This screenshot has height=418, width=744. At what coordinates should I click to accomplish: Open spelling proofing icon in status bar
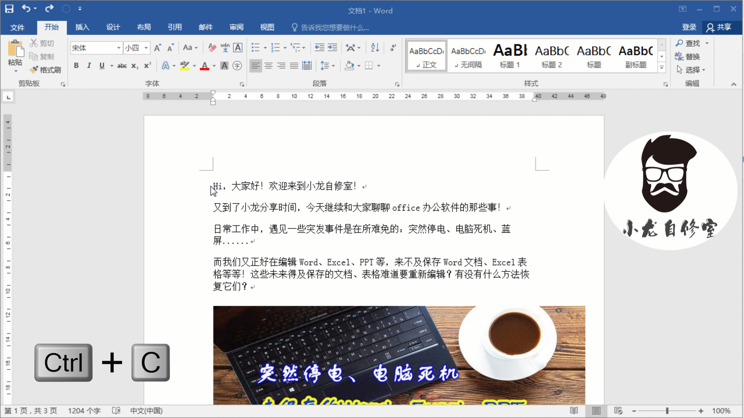(x=116, y=411)
